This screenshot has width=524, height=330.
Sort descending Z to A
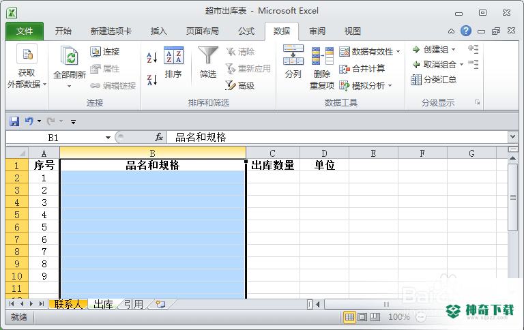[151, 80]
